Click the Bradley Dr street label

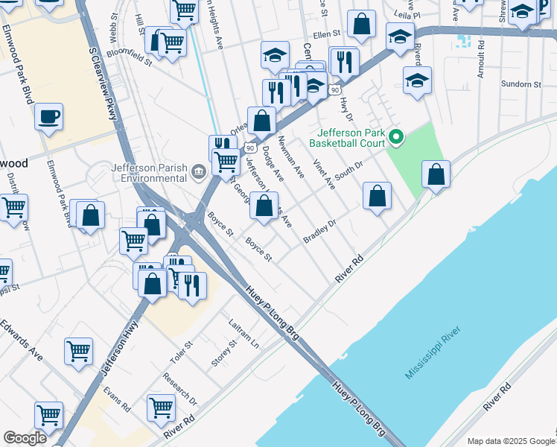(x=319, y=231)
